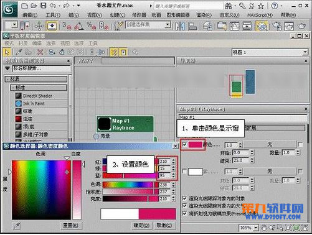Open the 105% zoom dropdown
The width and height of the screenshot is (312, 235).
[256, 228]
